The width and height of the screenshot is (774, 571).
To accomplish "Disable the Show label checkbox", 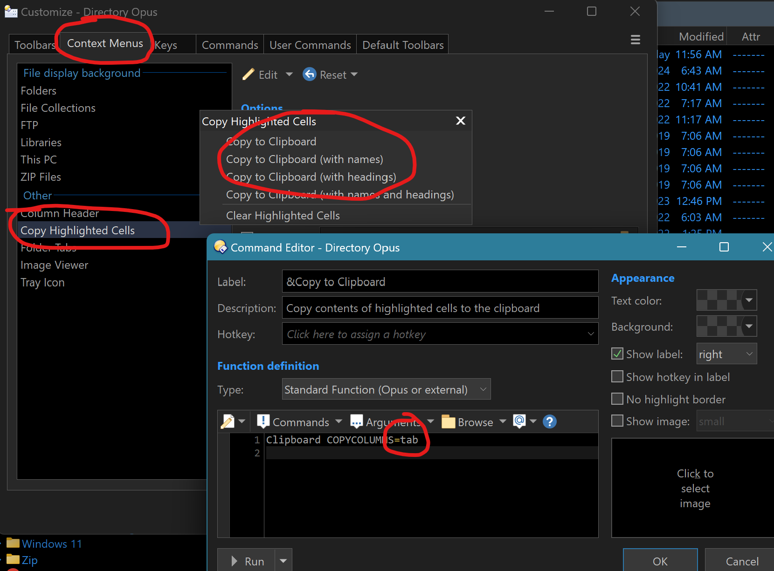I will pyautogui.click(x=617, y=354).
